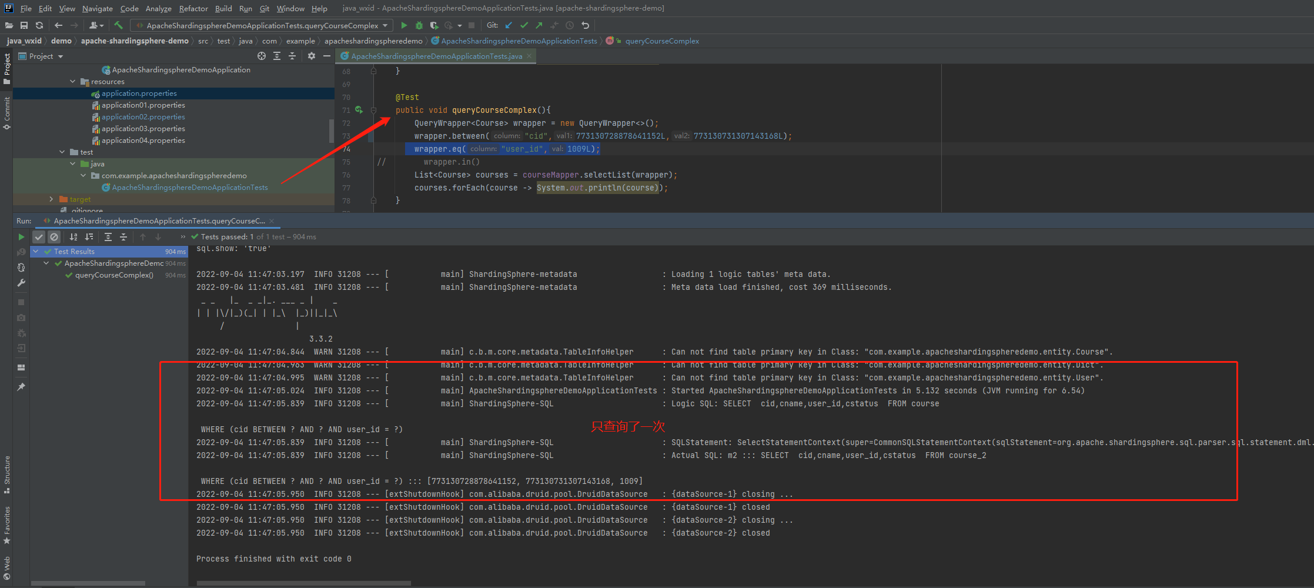Screen dimensions: 1314x588
Task: Click Save All disk icon
Action: tap(24, 25)
